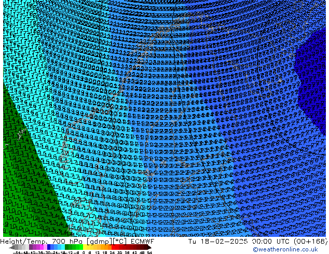Click the gray left arrow of the color scale

point(12,247)
